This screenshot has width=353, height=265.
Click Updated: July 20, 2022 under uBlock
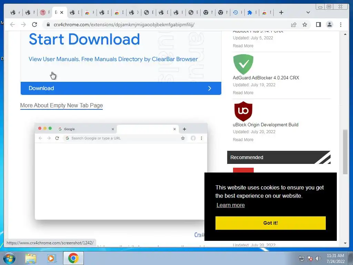point(254,131)
